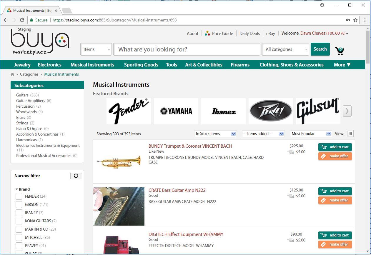Click browser forward arrow
The width and height of the screenshot is (371, 255).
coord(14,20)
